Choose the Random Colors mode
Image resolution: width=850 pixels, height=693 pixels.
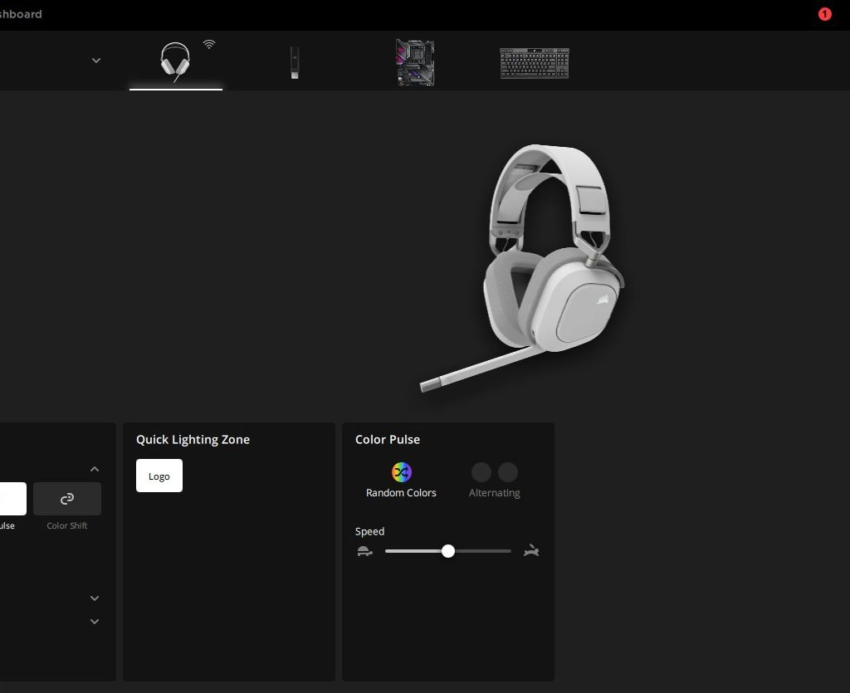tap(402, 472)
